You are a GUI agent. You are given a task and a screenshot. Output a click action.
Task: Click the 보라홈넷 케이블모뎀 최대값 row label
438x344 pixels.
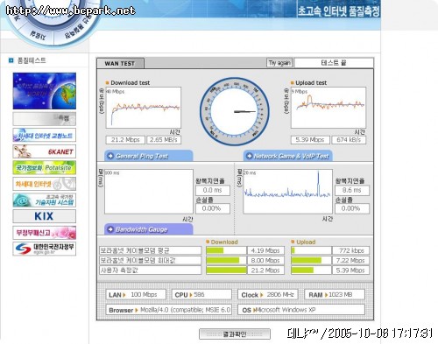coord(150,260)
